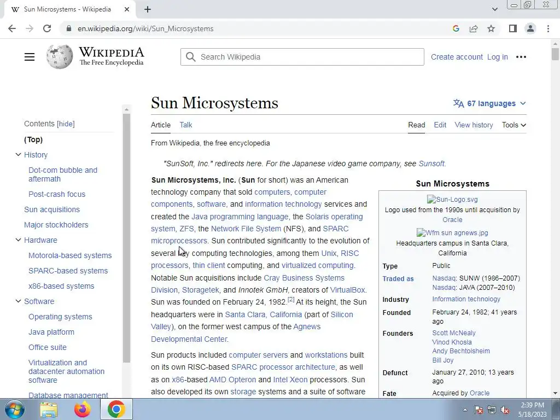Click the contents sidebar scrollbar thumb

[126, 238]
